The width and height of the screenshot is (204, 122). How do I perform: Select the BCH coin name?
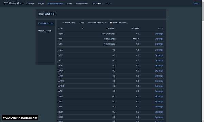(x=61, y=117)
